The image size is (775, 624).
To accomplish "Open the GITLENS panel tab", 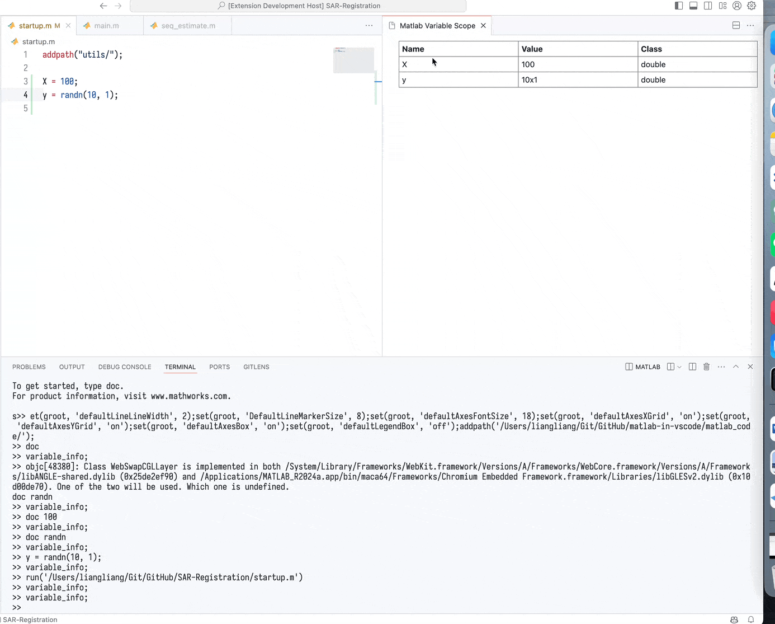I will click(256, 367).
